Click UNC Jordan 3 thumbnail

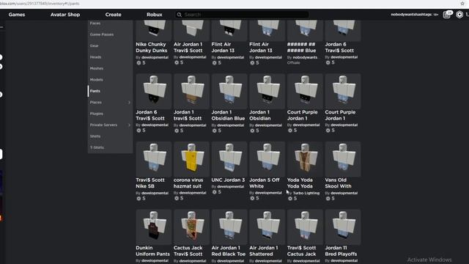pos(229,159)
